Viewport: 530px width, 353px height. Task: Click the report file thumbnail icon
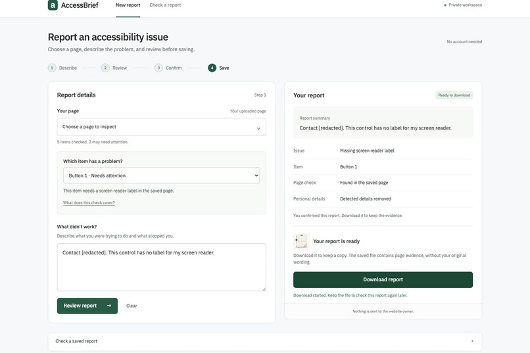(301, 241)
